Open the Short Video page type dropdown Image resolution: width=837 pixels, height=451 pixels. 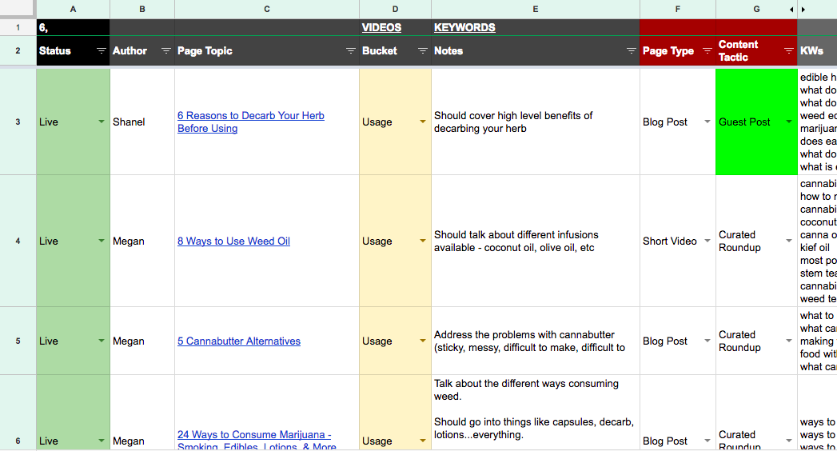point(707,241)
